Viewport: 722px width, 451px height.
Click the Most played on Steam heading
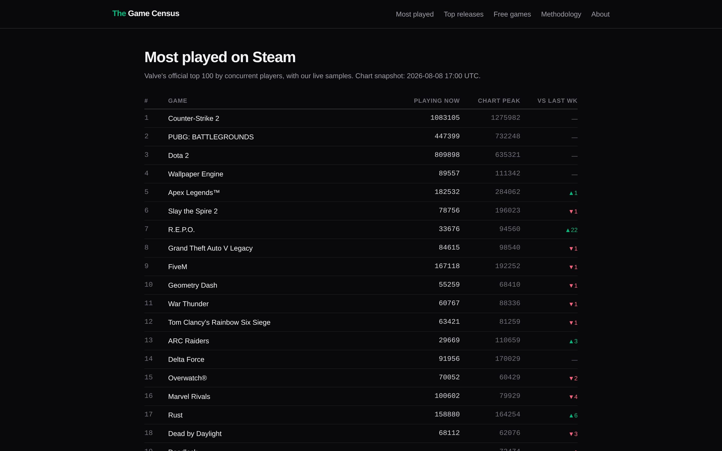(x=220, y=57)
